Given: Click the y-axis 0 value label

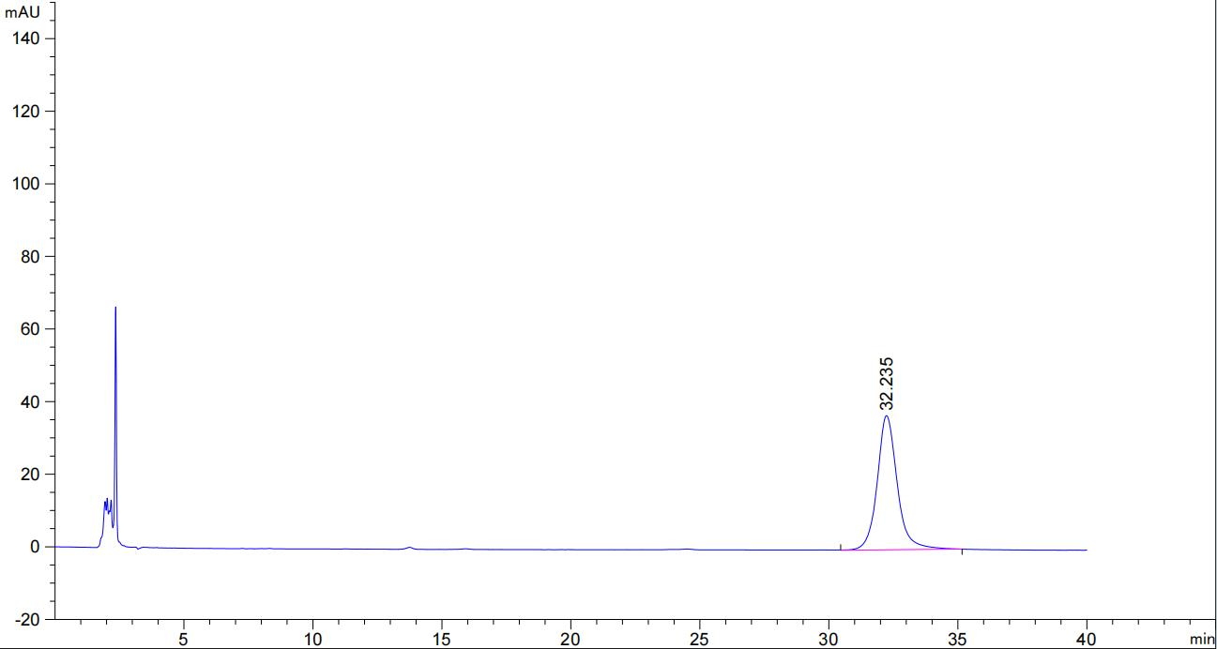Looking at the screenshot, I should [x=35, y=547].
